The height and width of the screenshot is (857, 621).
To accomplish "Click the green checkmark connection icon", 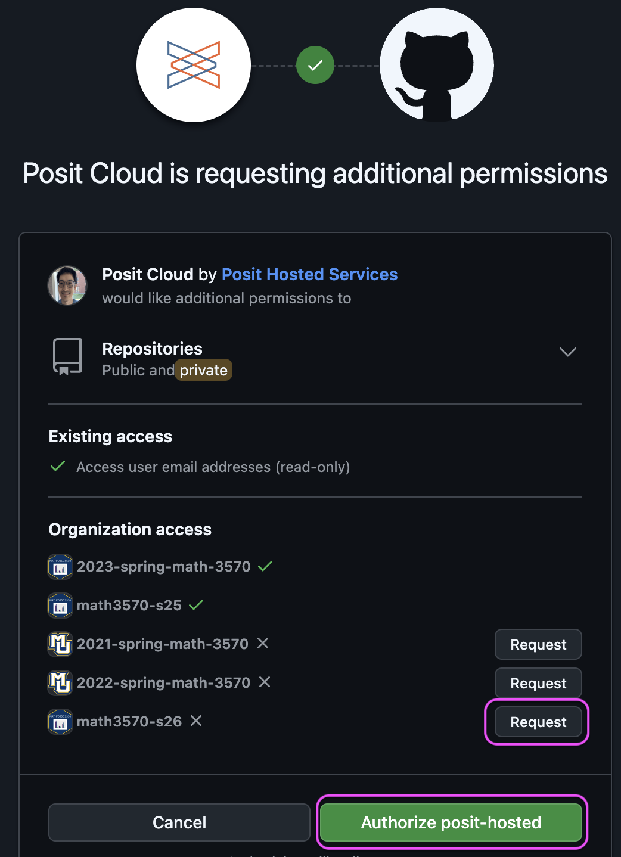I will click(315, 65).
